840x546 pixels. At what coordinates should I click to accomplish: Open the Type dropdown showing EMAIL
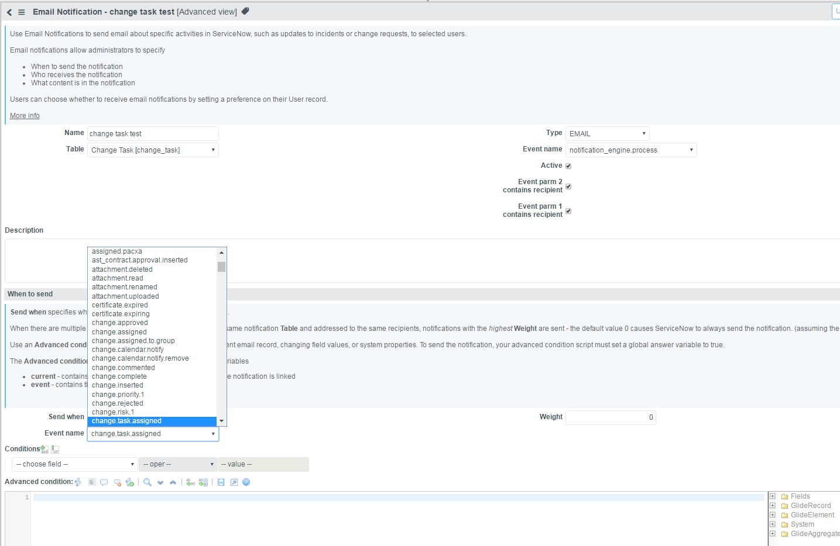[607, 134]
